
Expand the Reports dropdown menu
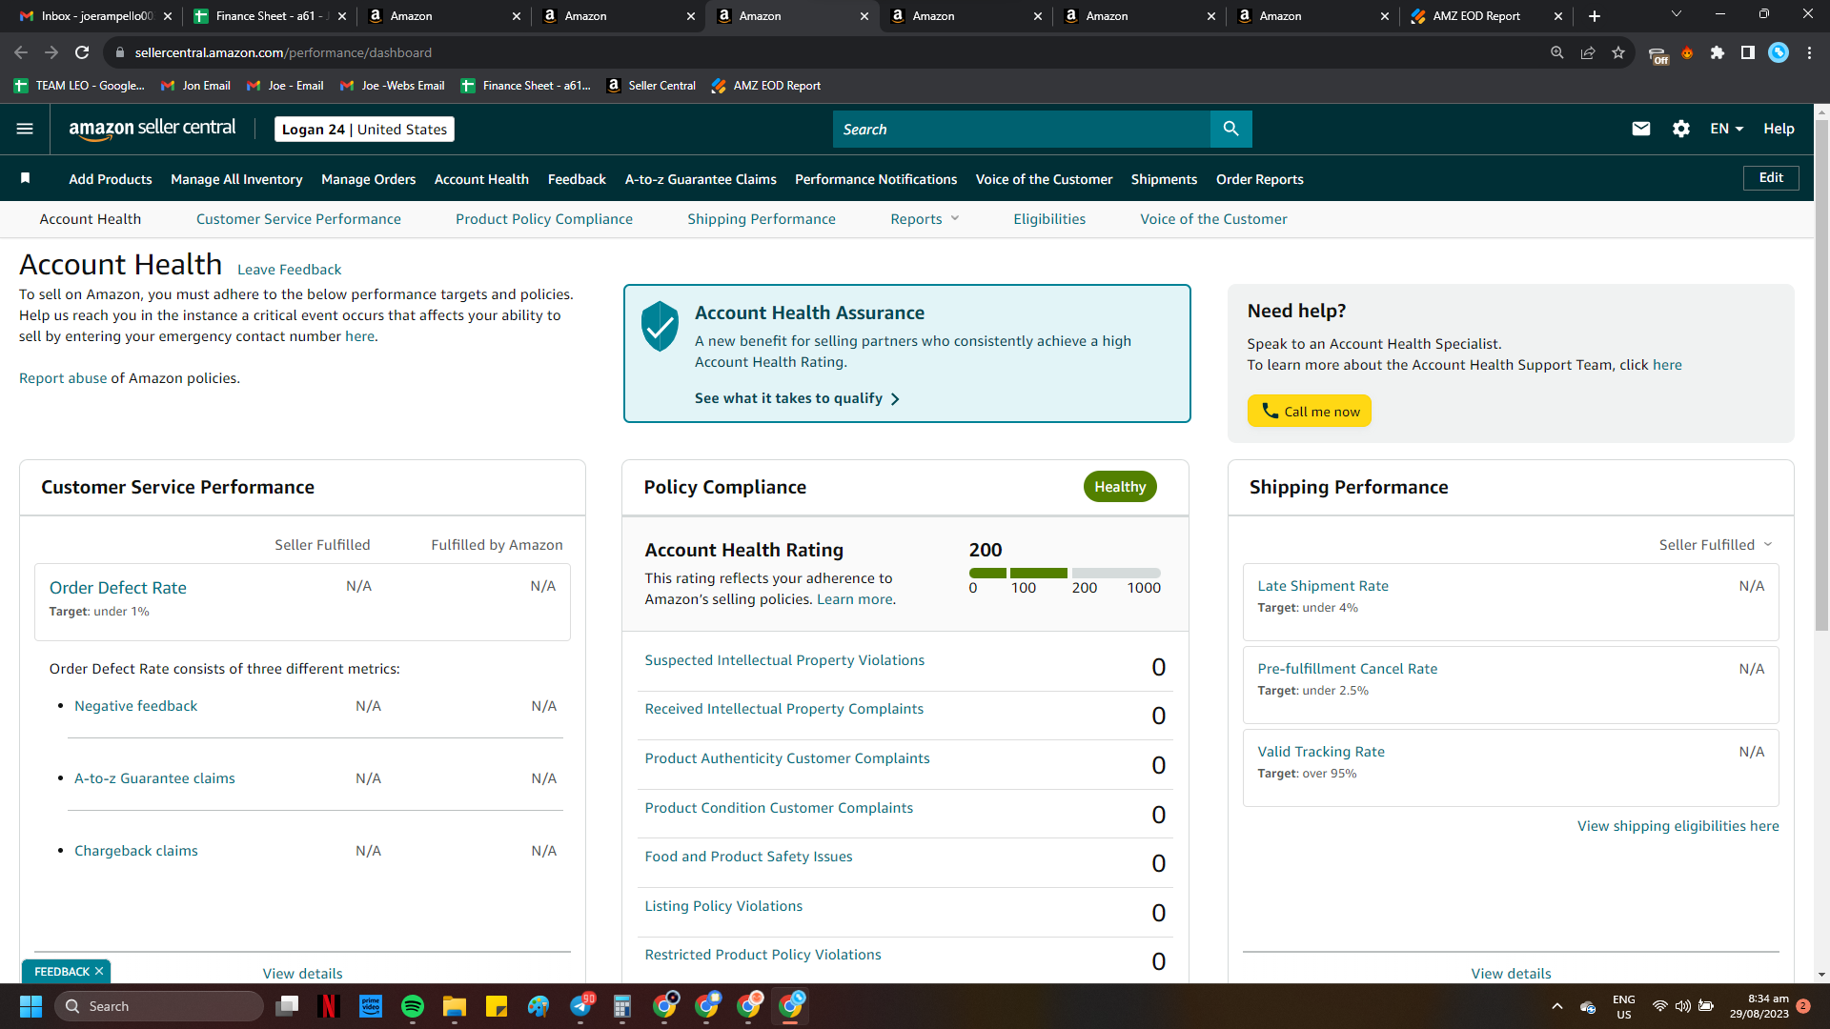point(925,219)
